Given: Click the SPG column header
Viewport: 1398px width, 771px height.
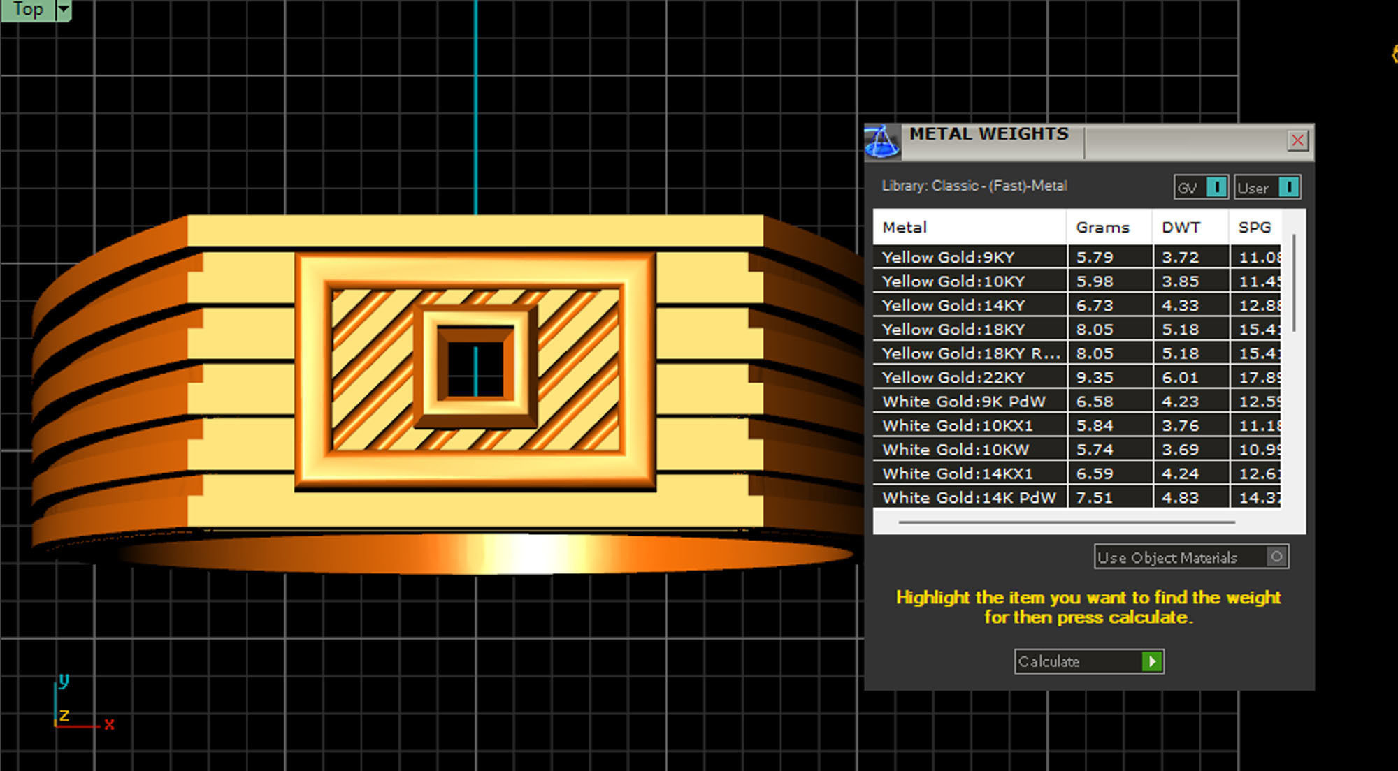Looking at the screenshot, I should click(1255, 227).
